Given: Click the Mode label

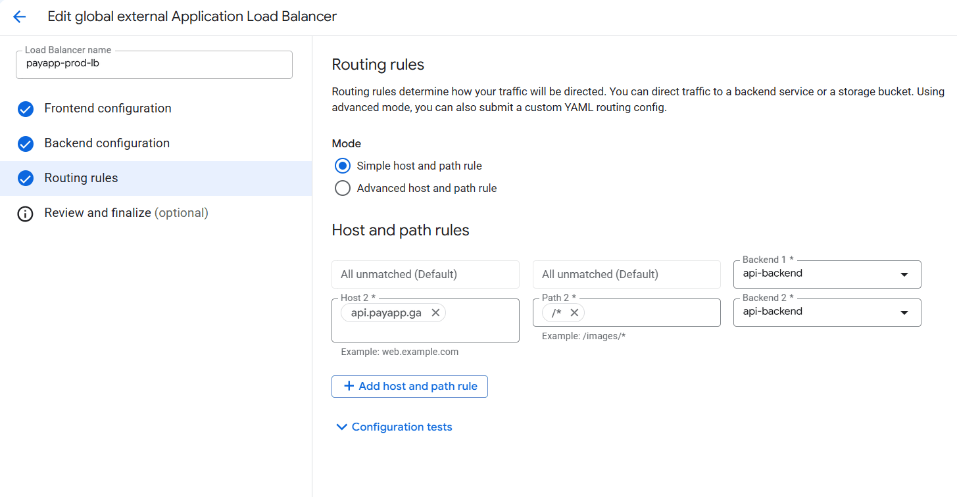Looking at the screenshot, I should 347,143.
